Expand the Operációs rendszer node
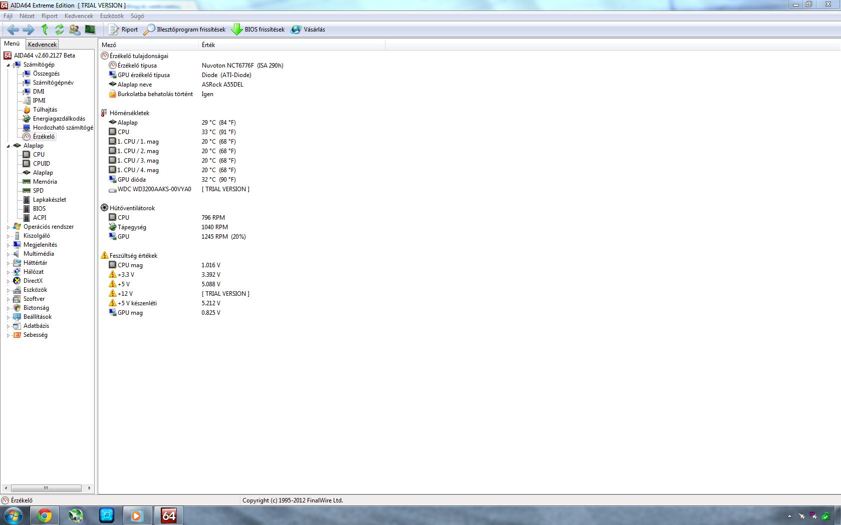The height and width of the screenshot is (525, 841). point(8,227)
